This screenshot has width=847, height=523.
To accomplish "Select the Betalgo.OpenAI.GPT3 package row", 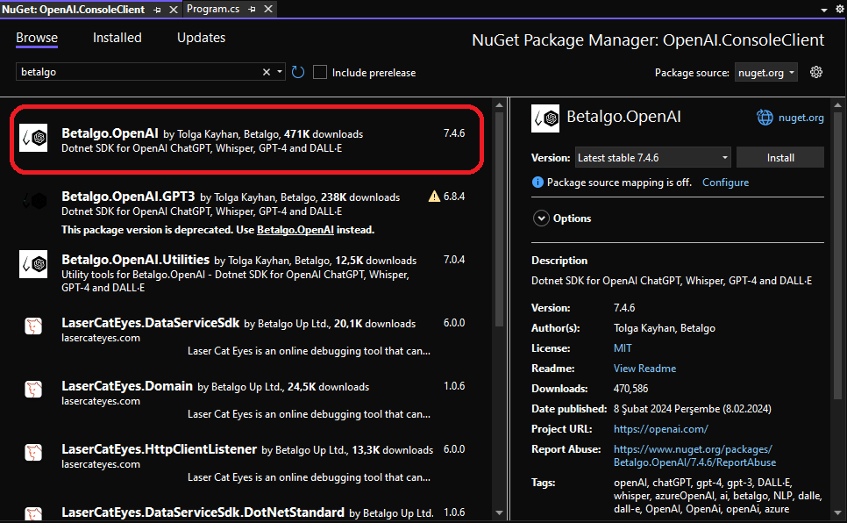I will coord(246,212).
